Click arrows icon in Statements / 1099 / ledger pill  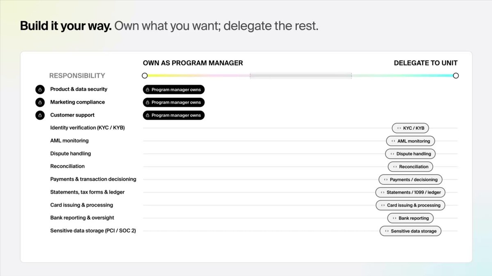(x=383, y=192)
